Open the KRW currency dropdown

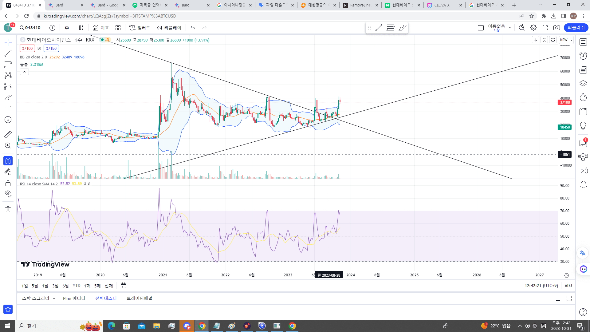pos(566,40)
